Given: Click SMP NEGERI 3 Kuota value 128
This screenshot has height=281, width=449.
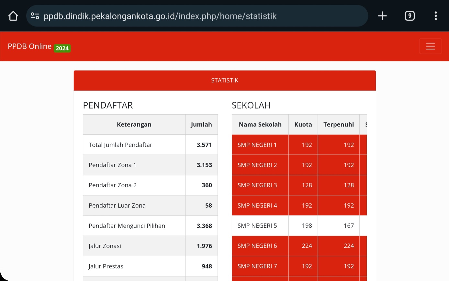Looking at the screenshot, I should 307,185.
